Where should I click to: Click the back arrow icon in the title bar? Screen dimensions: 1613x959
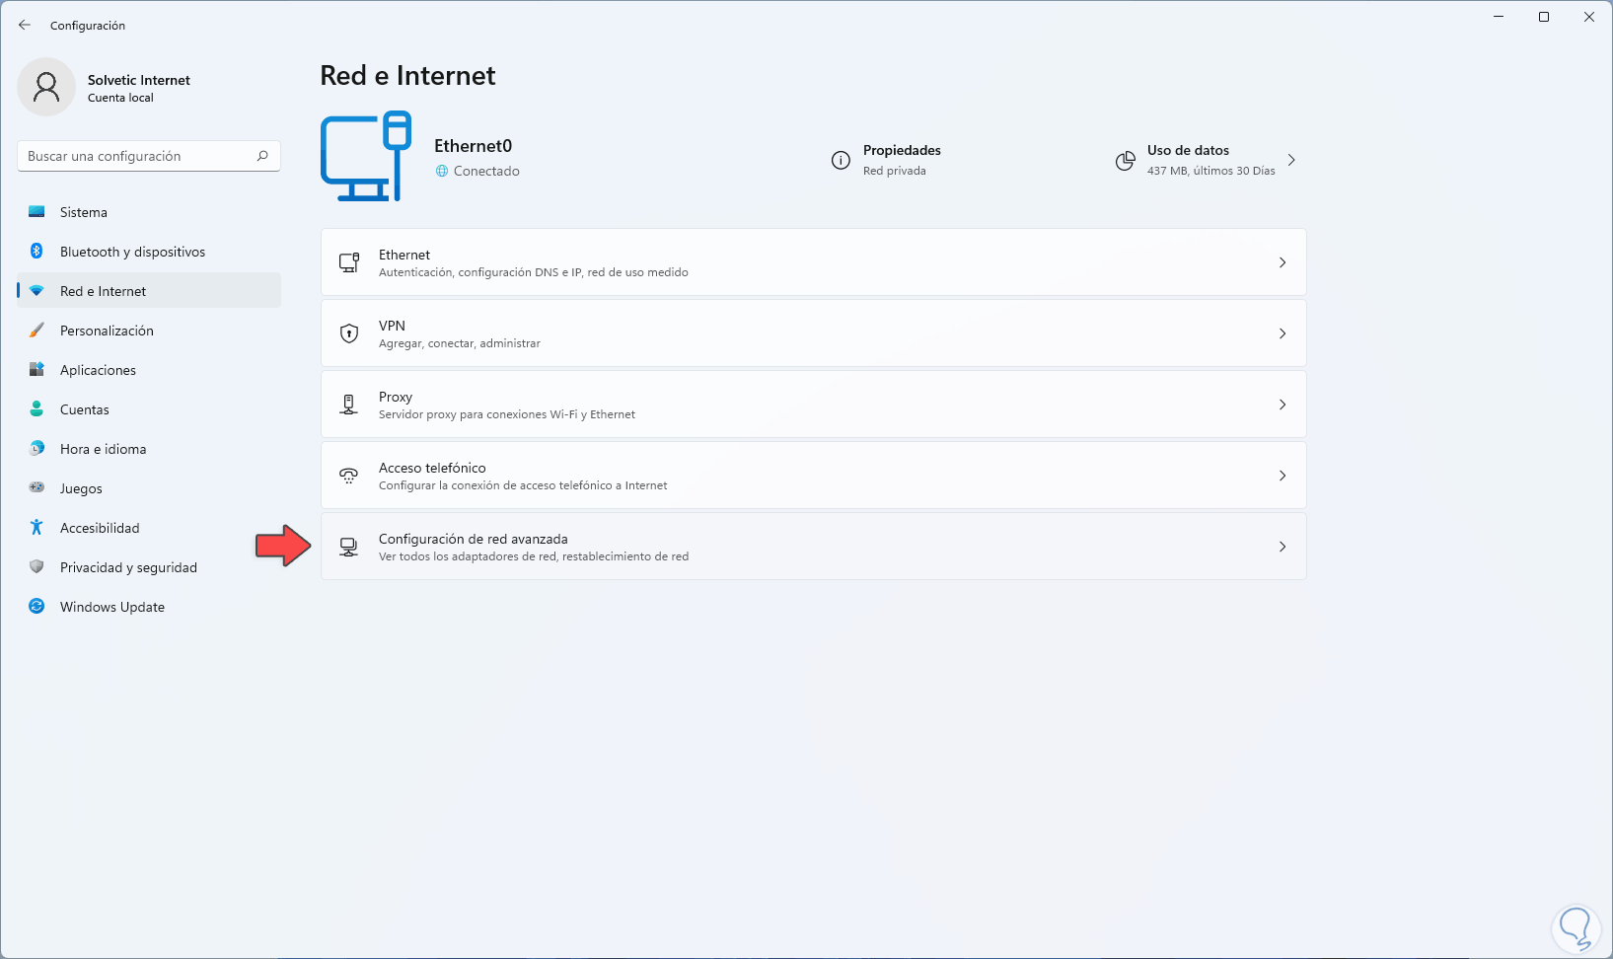click(25, 25)
